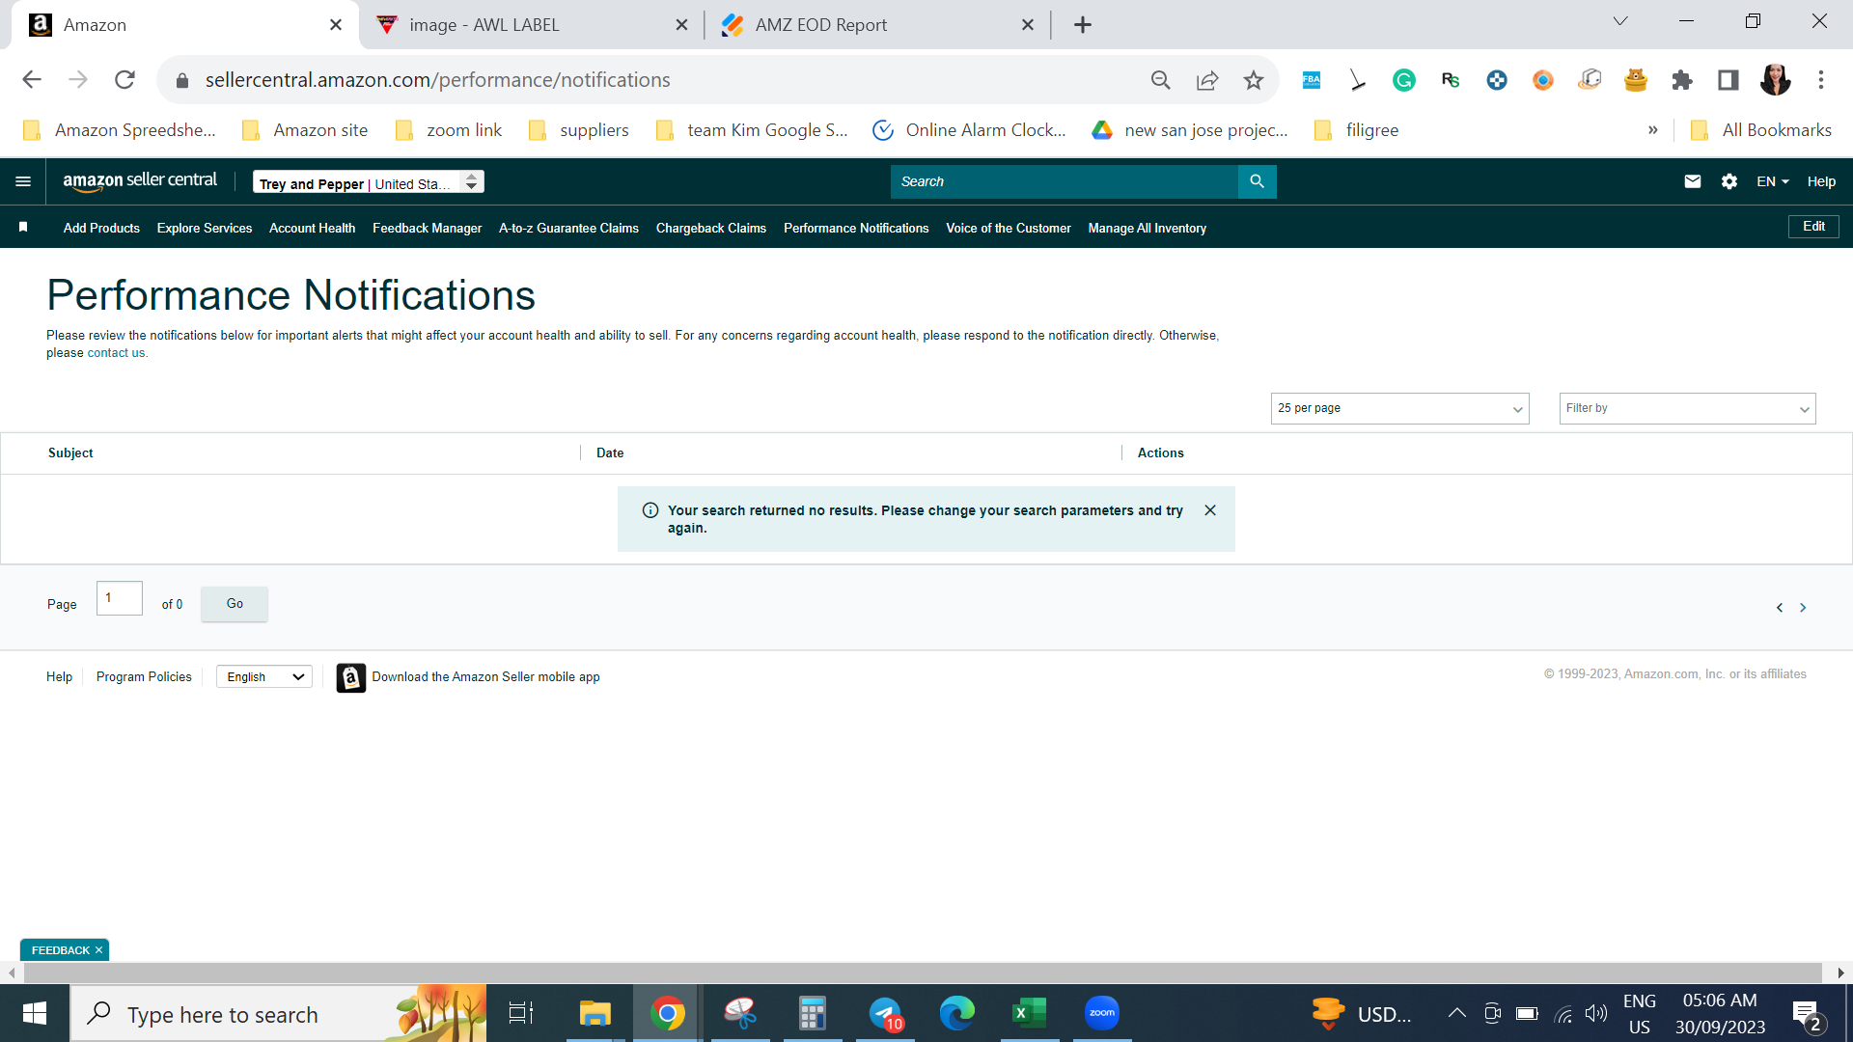1853x1042 pixels.
Task: Bookmark this page with the star icon
Action: 1254,80
